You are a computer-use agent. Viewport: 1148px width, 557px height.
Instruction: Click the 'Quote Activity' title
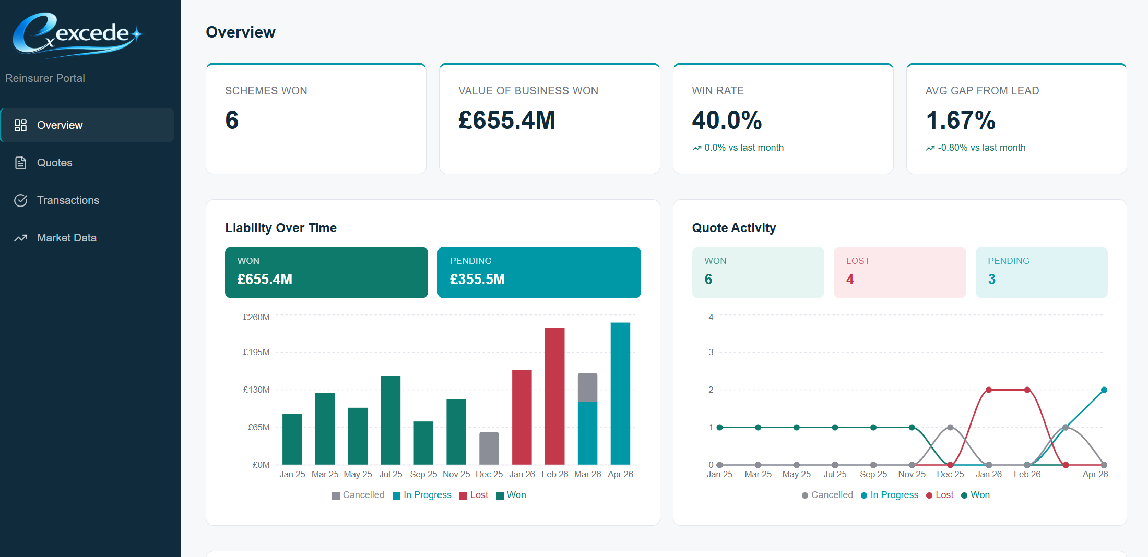point(734,228)
